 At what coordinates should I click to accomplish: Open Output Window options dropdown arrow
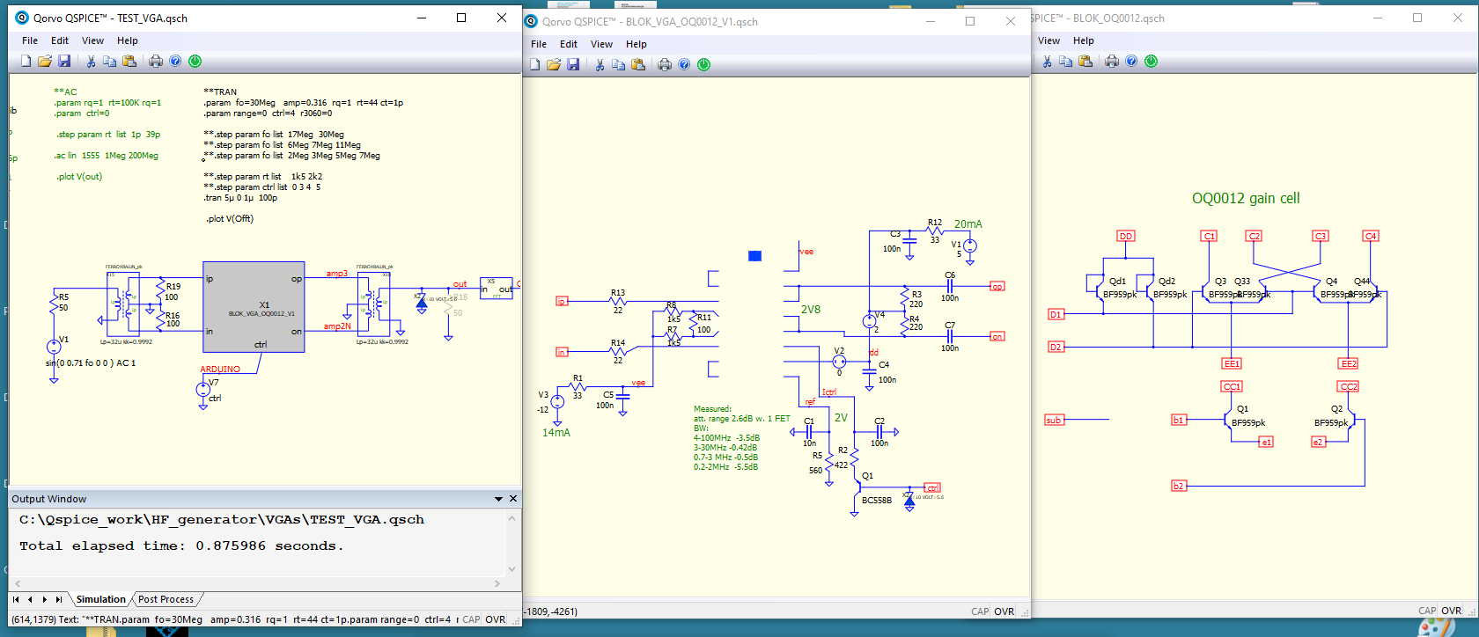click(499, 499)
